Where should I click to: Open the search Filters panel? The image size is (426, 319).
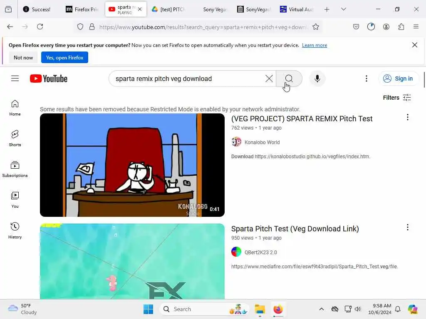[x=396, y=98]
